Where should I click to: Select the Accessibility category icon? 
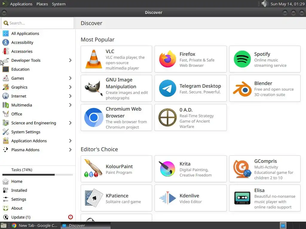[6, 42]
